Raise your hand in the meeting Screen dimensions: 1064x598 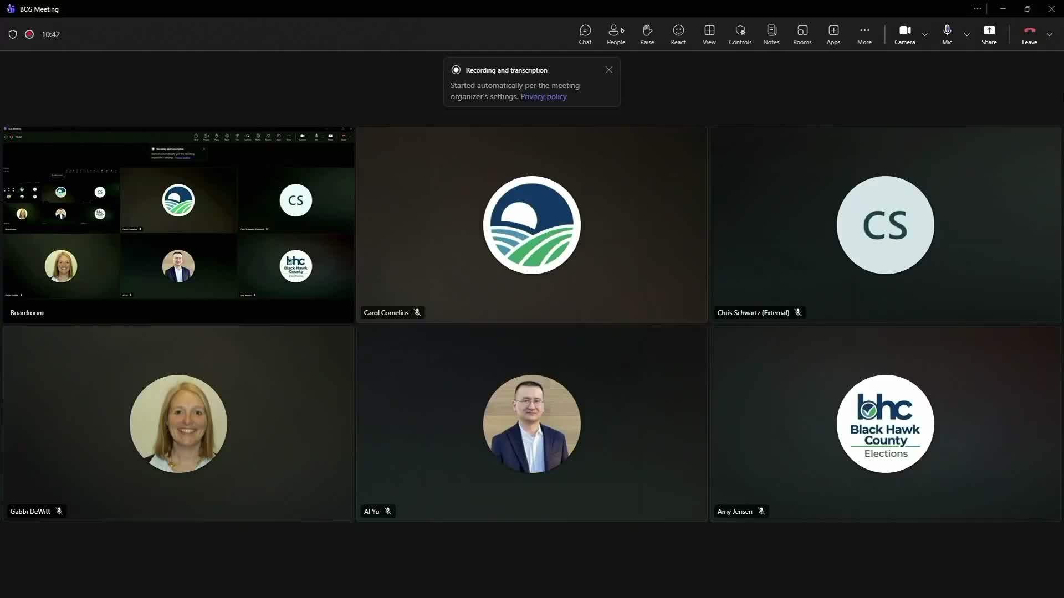(x=647, y=34)
